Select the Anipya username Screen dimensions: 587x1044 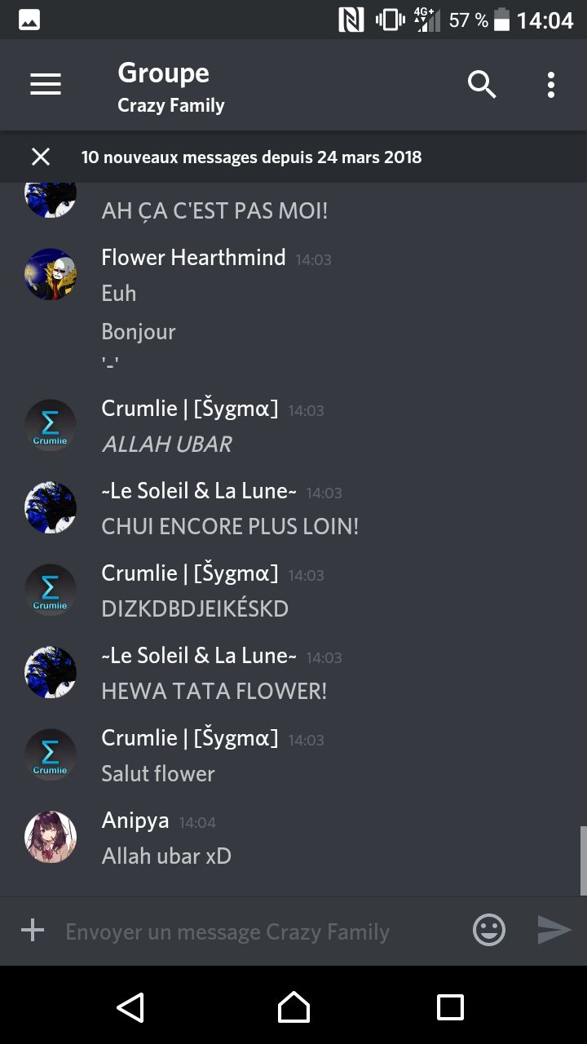coord(135,821)
